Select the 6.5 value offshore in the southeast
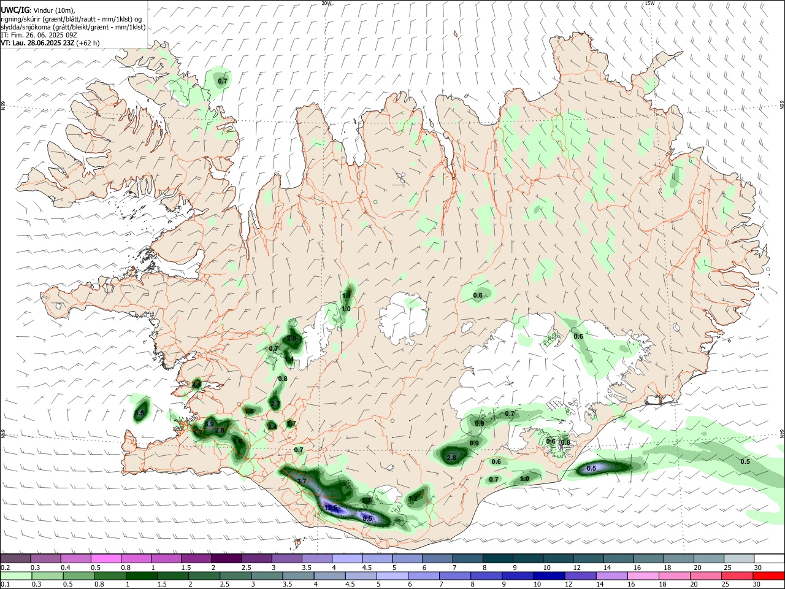The width and height of the screenshot is (785, 589). click(x=591, y=468)
